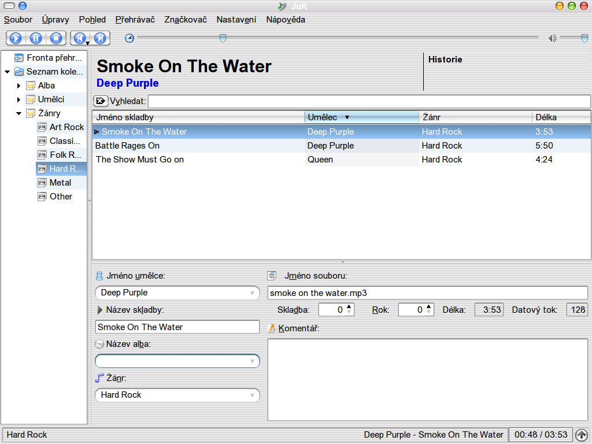
Task: Select the Classi... genre playlist
Action: (61, 141)
